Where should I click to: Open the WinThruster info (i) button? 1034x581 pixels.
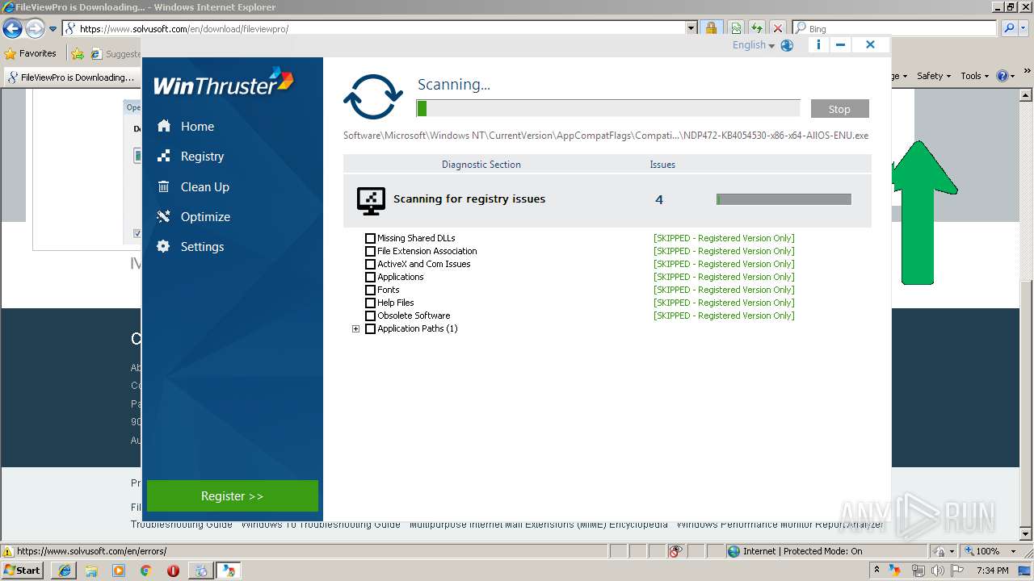click(x=818, y=45)
